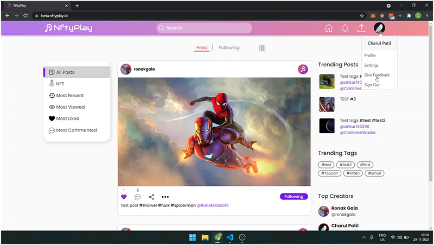Screen dimensions: 434x245
Task: Click the @CarlshenWadia mention link
Action: (x=358, y=133)
